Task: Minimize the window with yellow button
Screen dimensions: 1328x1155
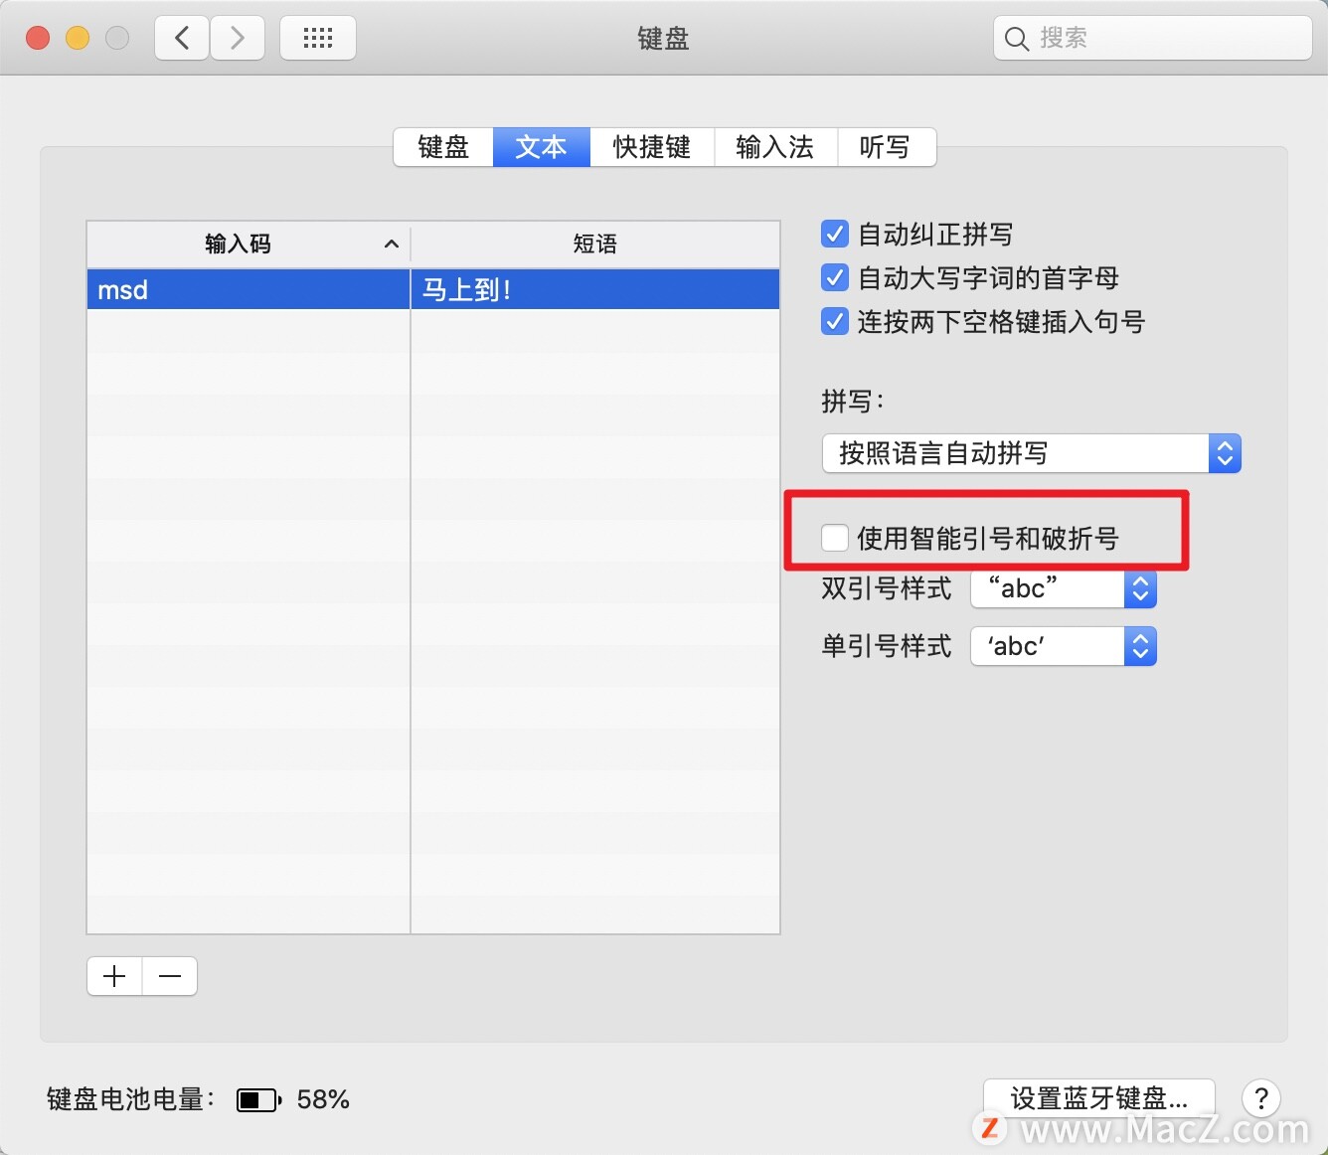Action: [78, 39]
